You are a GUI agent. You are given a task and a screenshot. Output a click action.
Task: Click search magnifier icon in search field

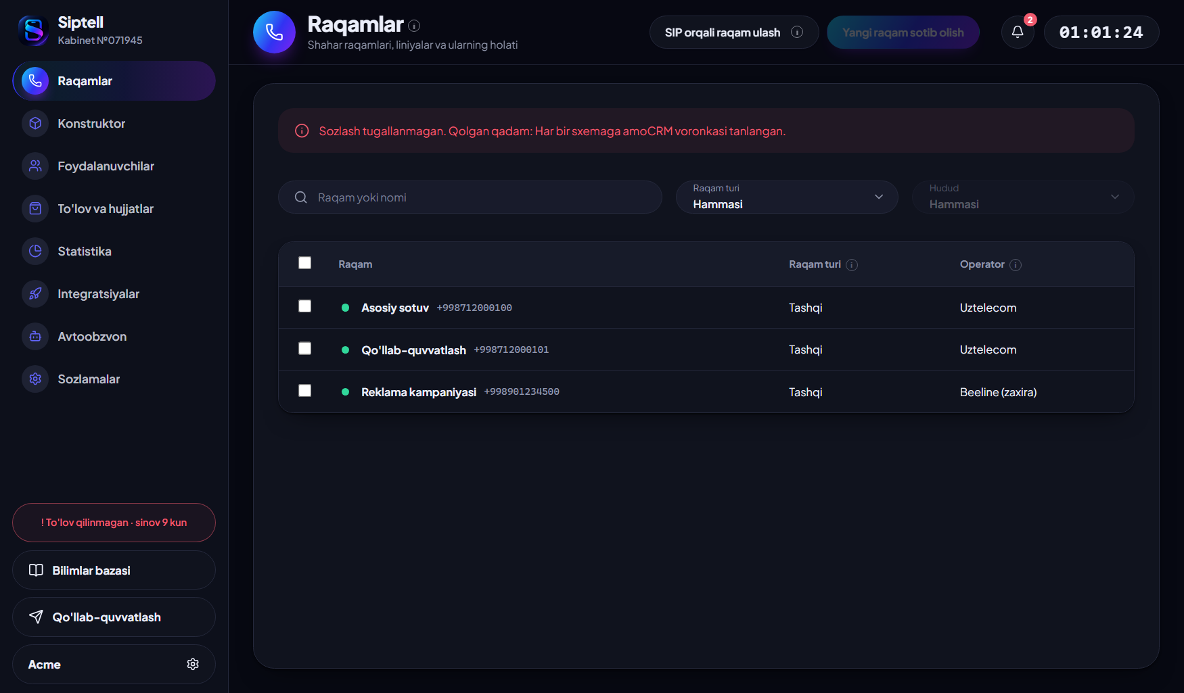click(x=301, y=197)
